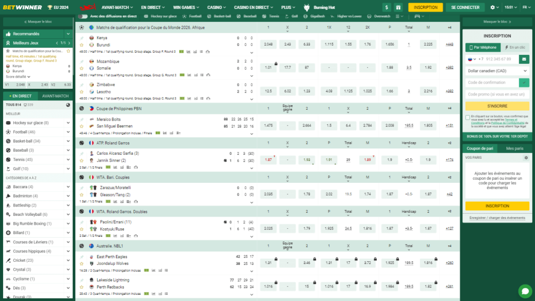Add Burundi match to favorites star
535x301 pixels.
click(82, 45)
